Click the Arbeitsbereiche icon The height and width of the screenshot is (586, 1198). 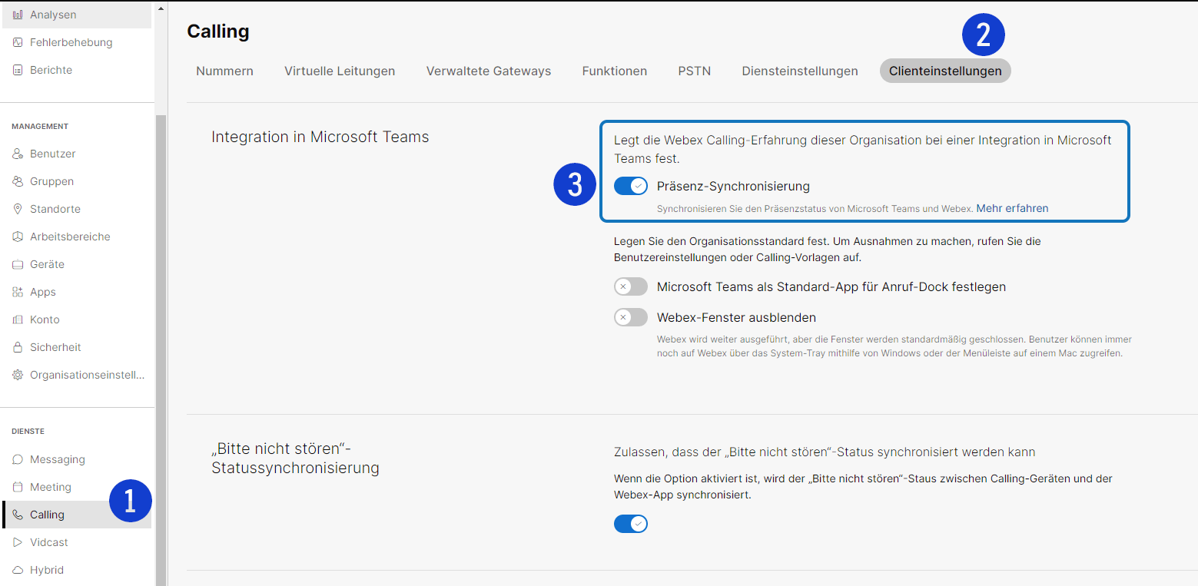click(x=18, y=237)
